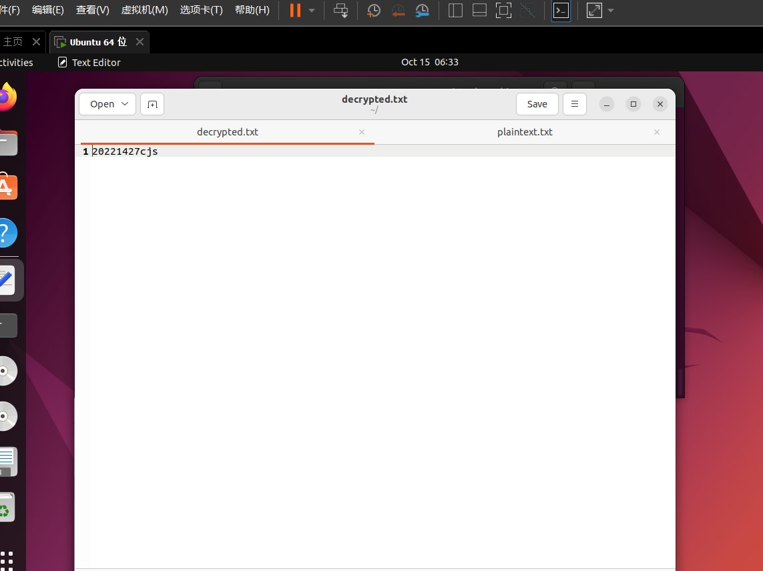
Task: Enter full screen mode icon
Action: [x=503, y=10]
